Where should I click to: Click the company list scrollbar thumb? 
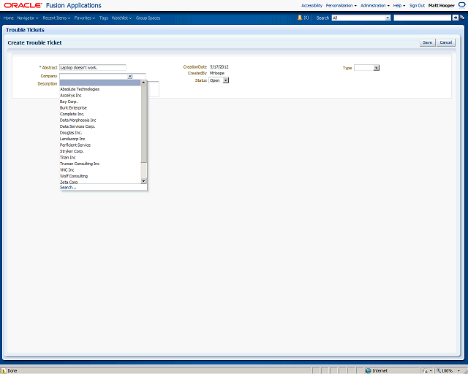tap(143, 124)
